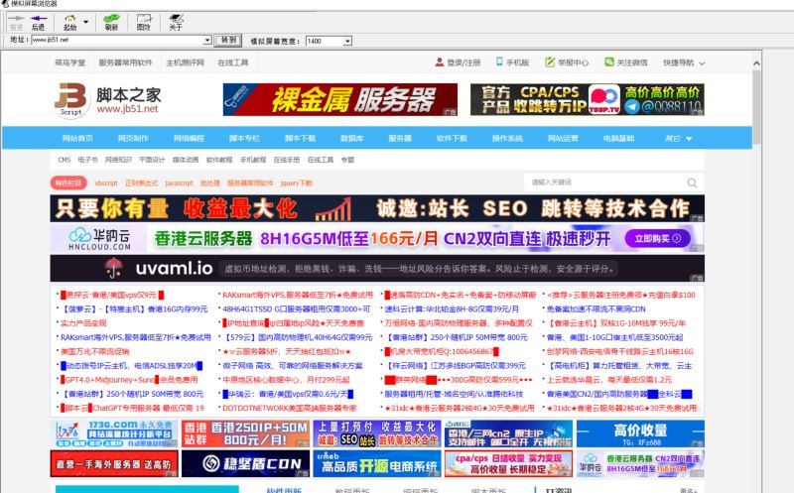794x493 pixels.
Task: Select the 脚本下载 nav item
Action: click(301, 138)
